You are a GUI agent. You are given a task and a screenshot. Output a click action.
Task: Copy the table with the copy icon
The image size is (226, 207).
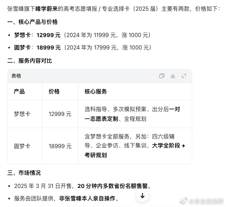[x=162, y=76]
